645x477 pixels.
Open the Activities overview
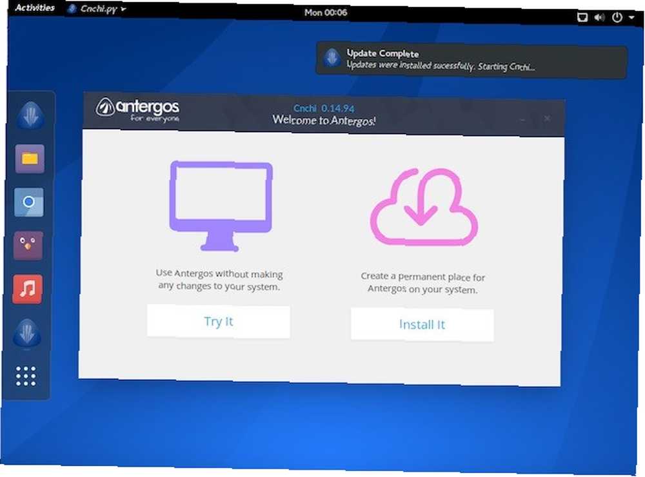(35, 7)
